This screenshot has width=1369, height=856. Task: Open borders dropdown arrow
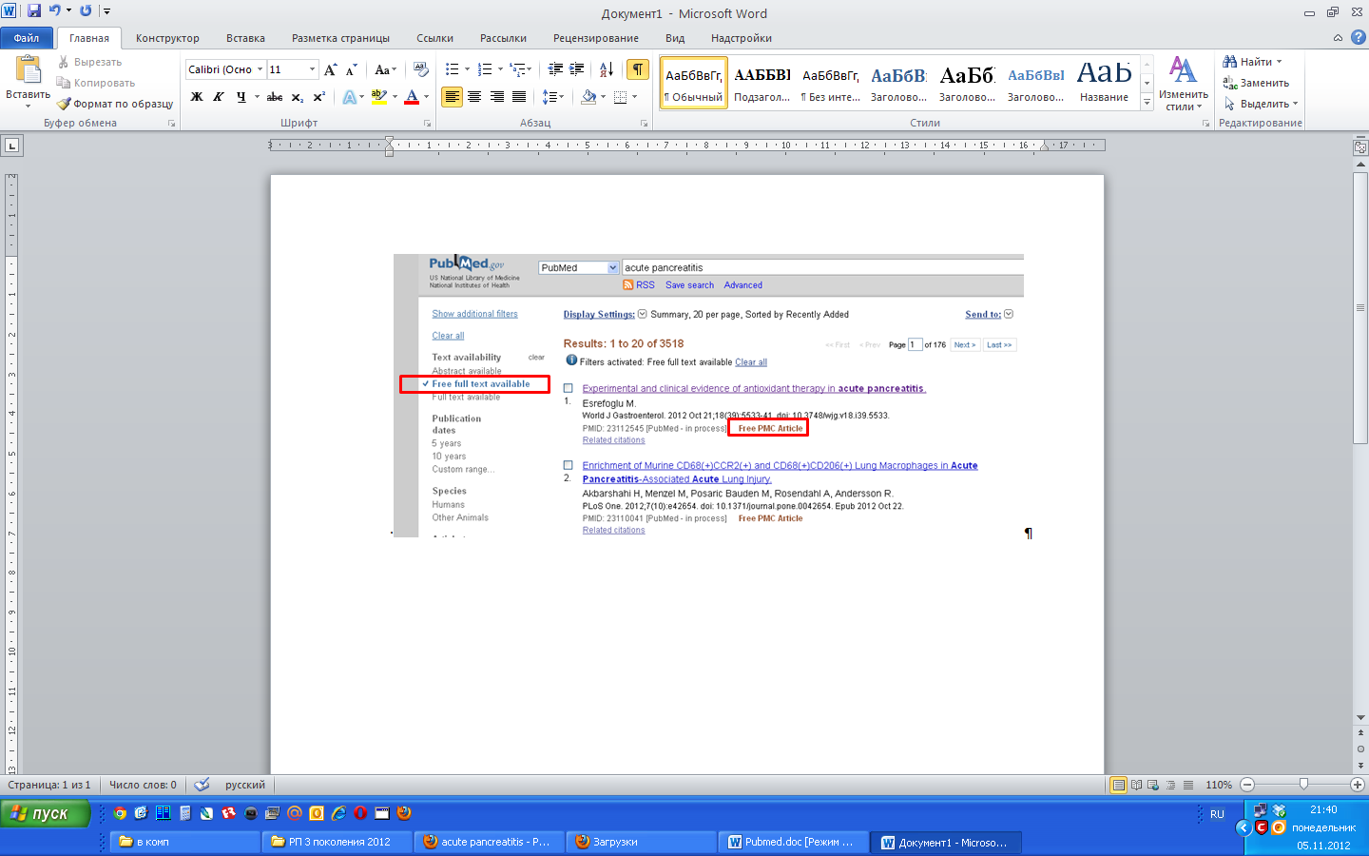click(634, 97)
